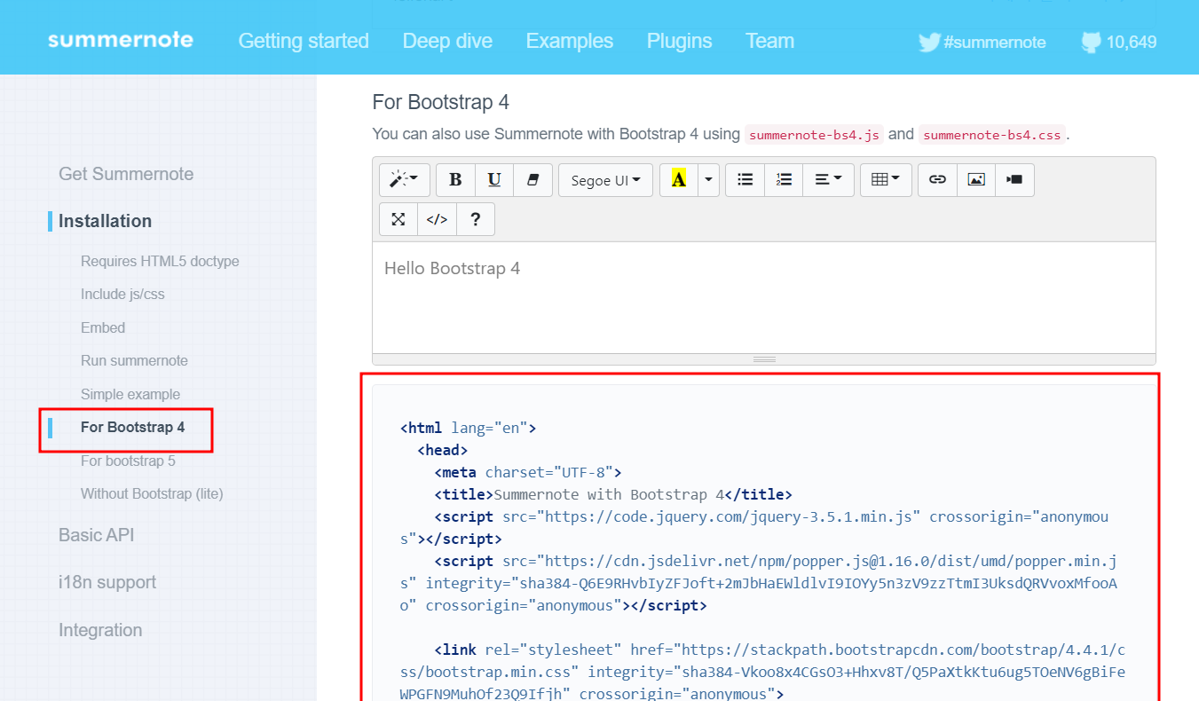This screenshot has width=1199, height=701.
Task: Jump to Without Bootstrap (lite) section
Action: (x=152, y=493)
